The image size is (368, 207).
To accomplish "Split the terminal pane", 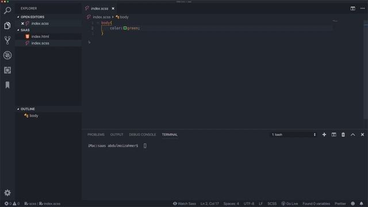I will pyautogui.click(x=333, y=135).
